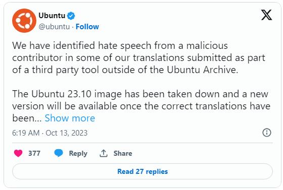The width and height of the screenshot is (283, 190).
Task: Click the blue reply bubble icon
Action: (x=59, y=153)
